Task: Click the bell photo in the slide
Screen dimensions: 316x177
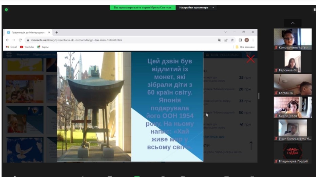Action: (94, 107)
